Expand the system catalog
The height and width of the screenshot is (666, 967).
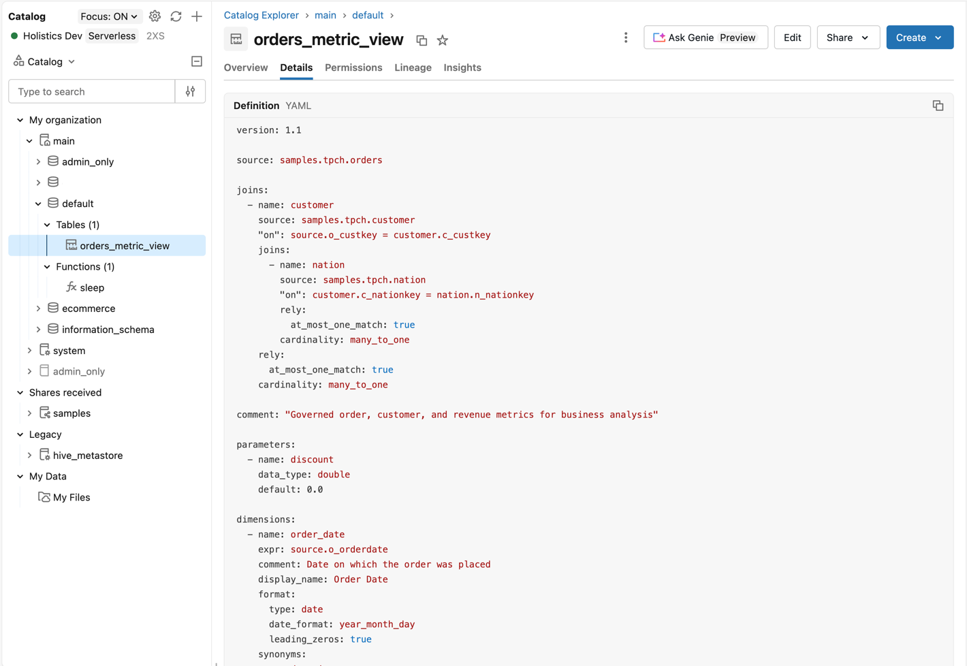click(29, 351)
